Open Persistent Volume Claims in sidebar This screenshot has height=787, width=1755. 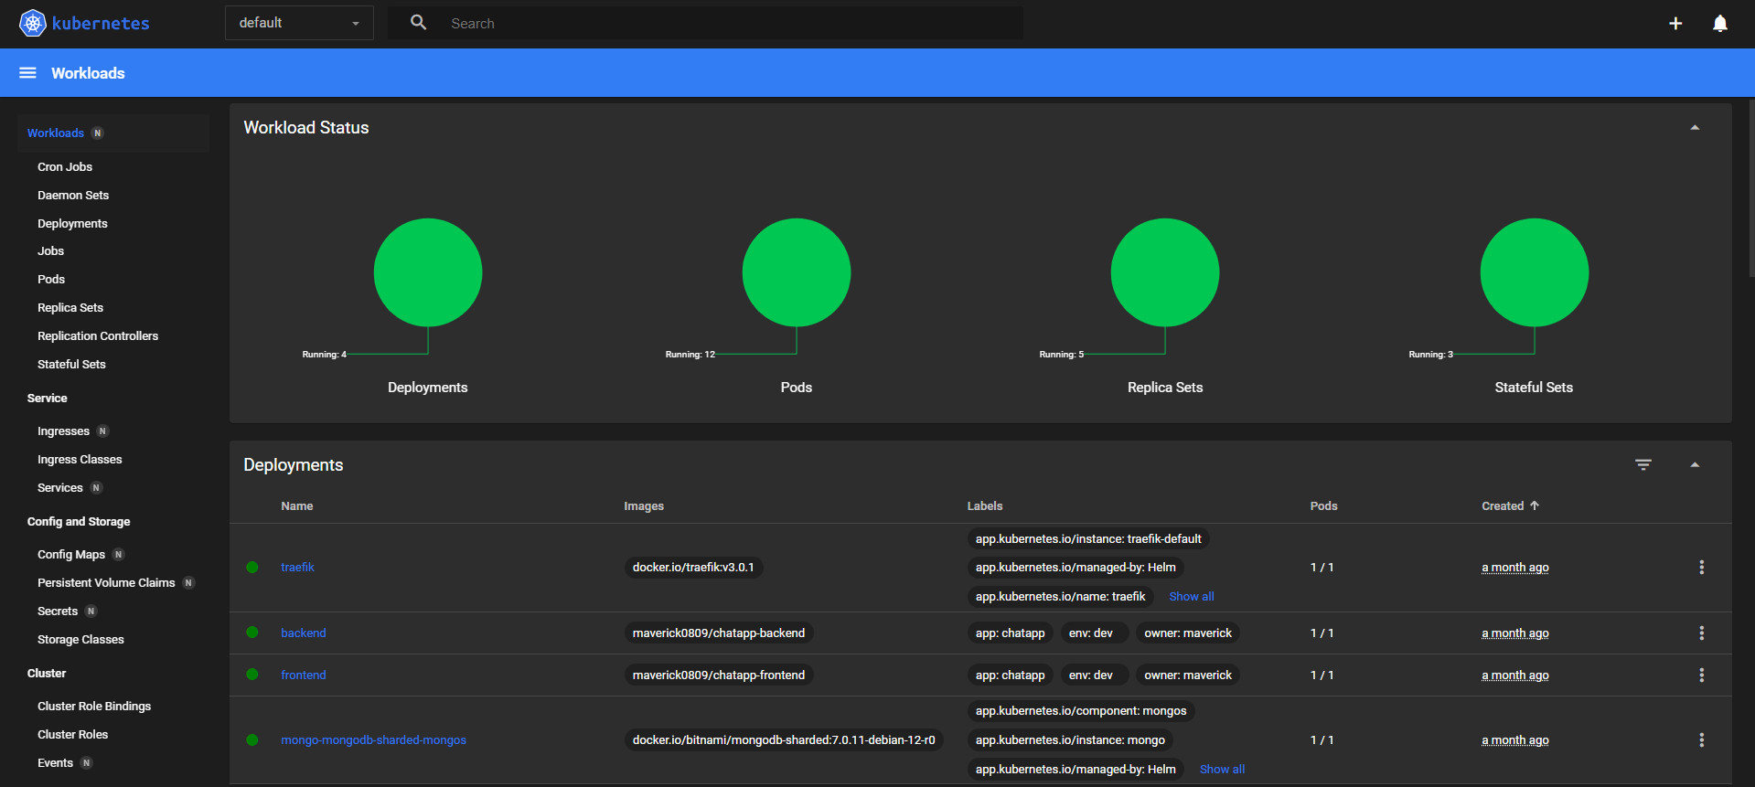[x=106, y=583]
